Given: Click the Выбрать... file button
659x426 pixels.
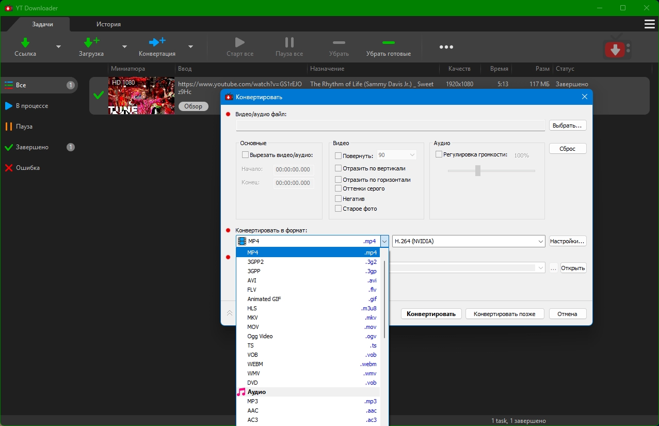Looking at the screenshot, I should 567,125.
